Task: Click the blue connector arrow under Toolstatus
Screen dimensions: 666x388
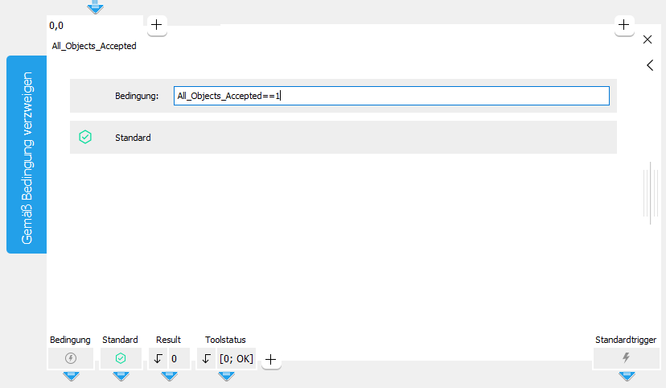Action: [x=225, y=375]
